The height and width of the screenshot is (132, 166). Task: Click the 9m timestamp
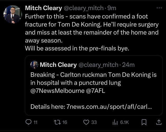click(x=112, y=8)
